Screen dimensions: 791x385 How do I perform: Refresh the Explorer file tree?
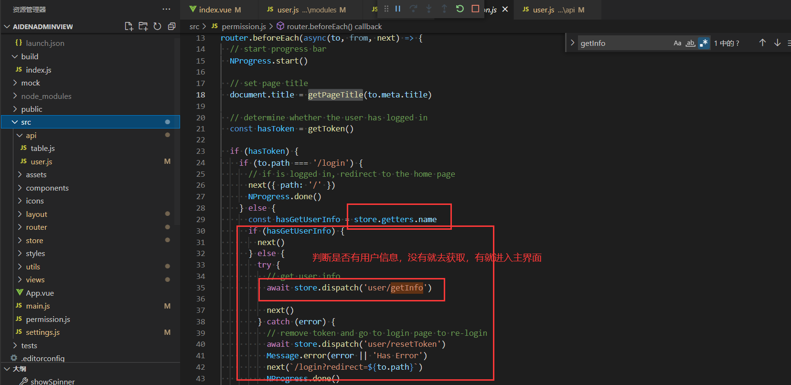[x=158, y=26]
